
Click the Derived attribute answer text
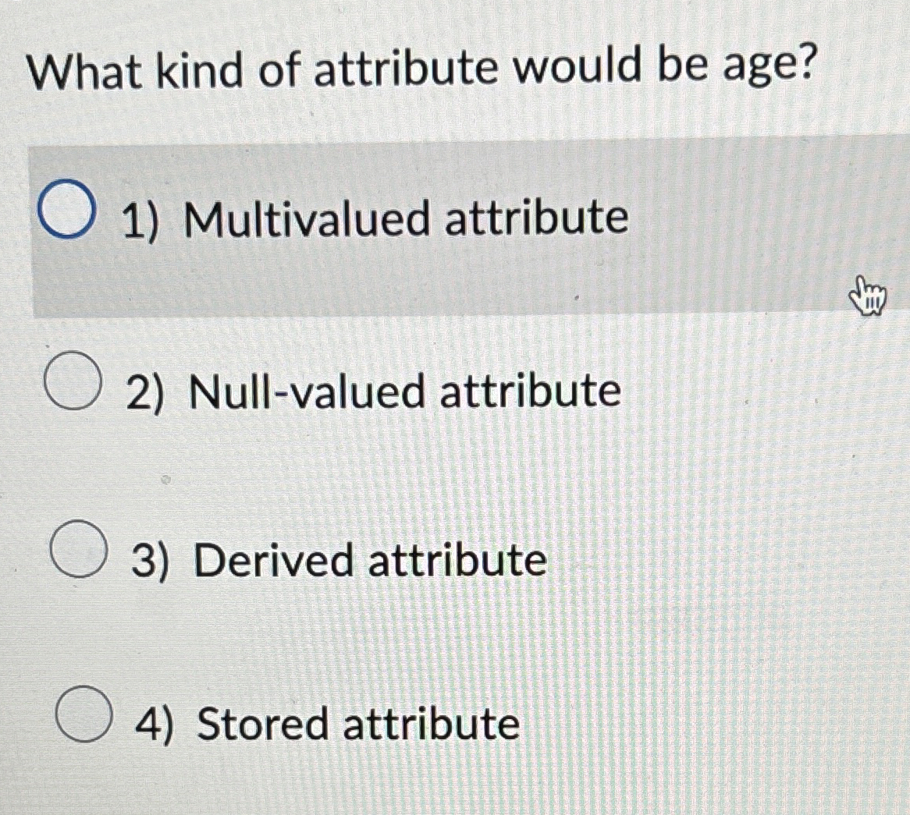coord(336,558)
